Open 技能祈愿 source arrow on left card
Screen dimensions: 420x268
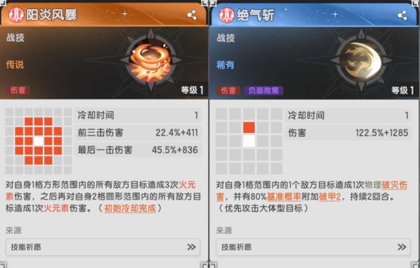[191, 247]
